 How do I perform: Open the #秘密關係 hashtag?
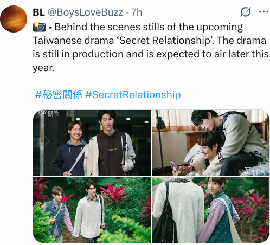point(59,94)
